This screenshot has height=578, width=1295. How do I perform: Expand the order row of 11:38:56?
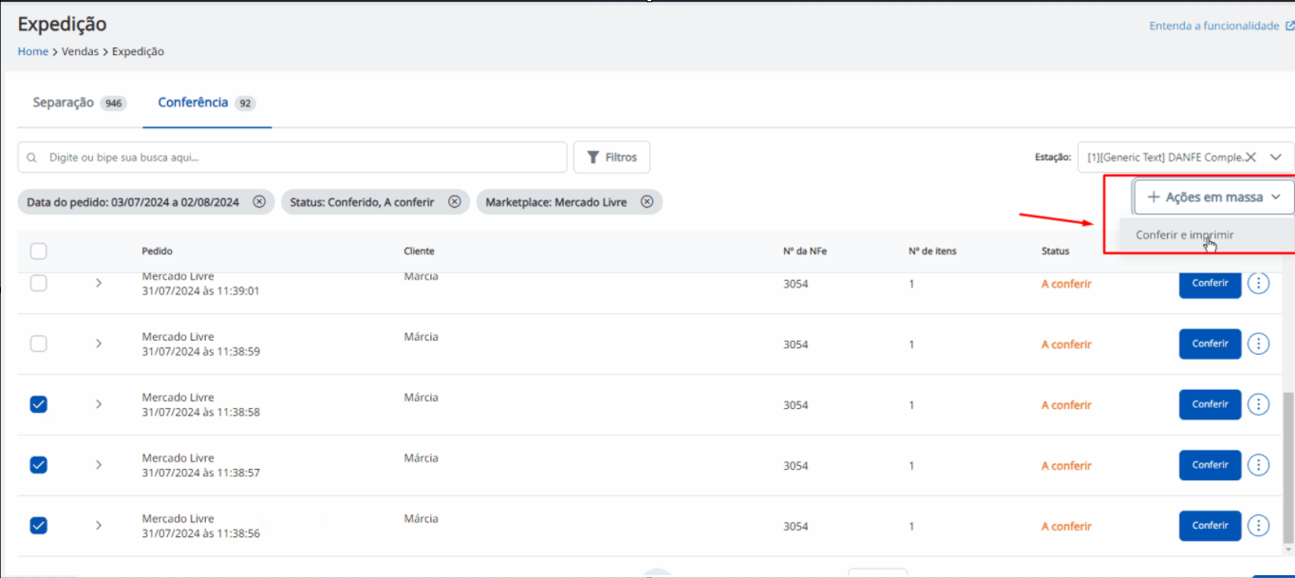click(x=99, y=526)
